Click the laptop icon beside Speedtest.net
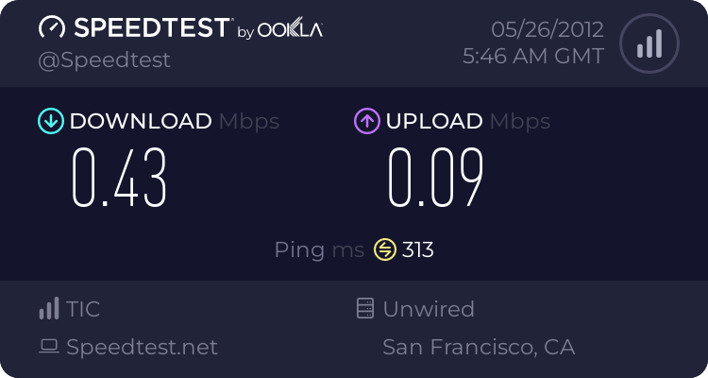Viewport: 708px width, 378px height. [x=49, y=347]
